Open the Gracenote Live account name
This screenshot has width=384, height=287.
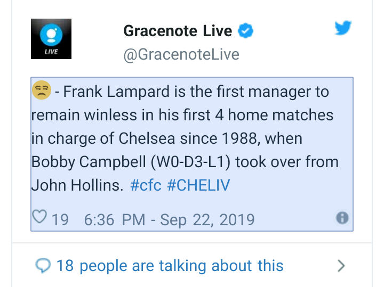pyautogui.click(x=178, y=31)
